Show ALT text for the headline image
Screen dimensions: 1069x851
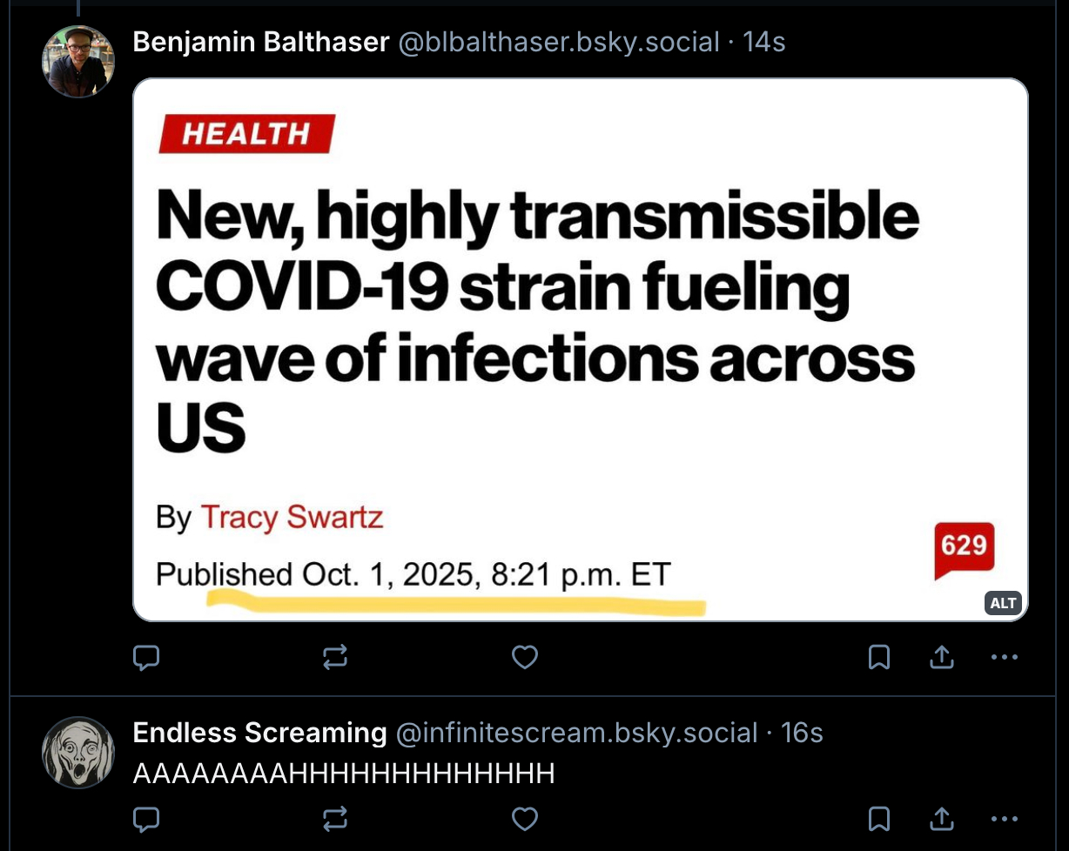pos(1003,604)
